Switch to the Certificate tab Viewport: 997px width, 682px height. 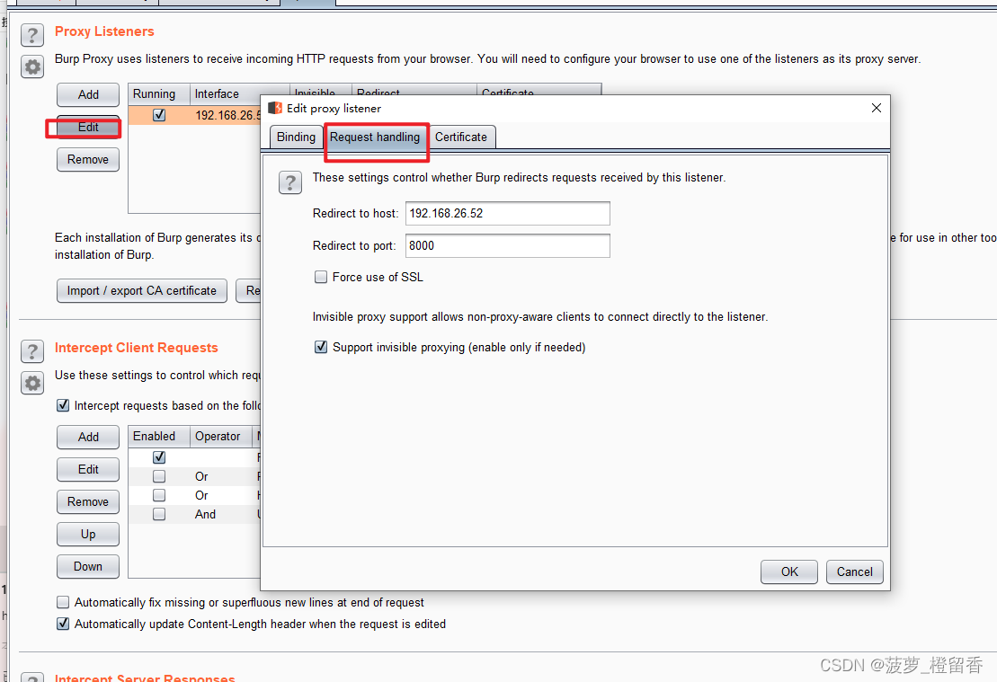click(461, 137)
